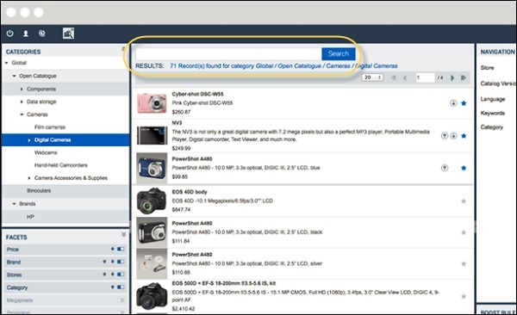This screenshot has height=315, width=517.
Task: Open the user profile icon
Action: pyautogui.click(x=25, y=34)
